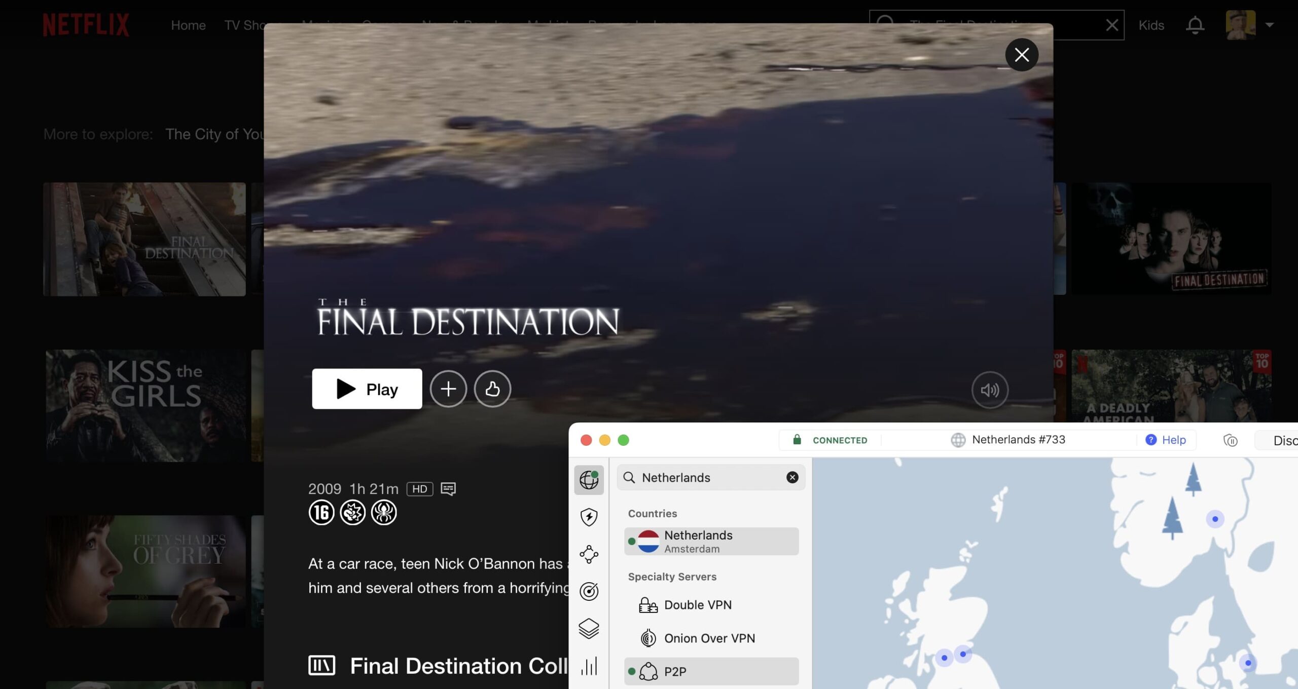Clear the Netherlands VPN search text
This screenshot has width=1298, height=689.
point(792,477)
